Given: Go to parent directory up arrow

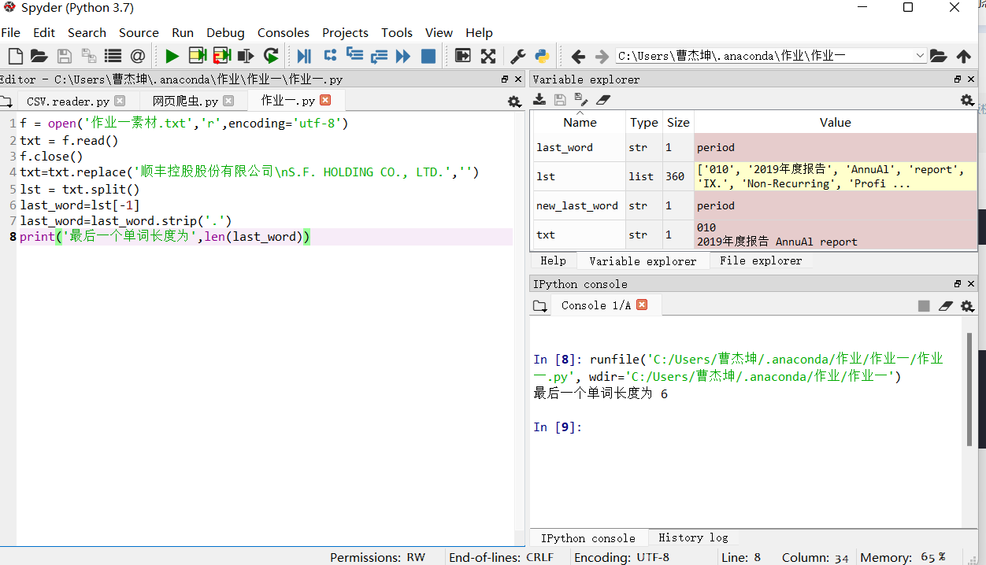Looking at the screenshot, I should (x=964, y=56).
